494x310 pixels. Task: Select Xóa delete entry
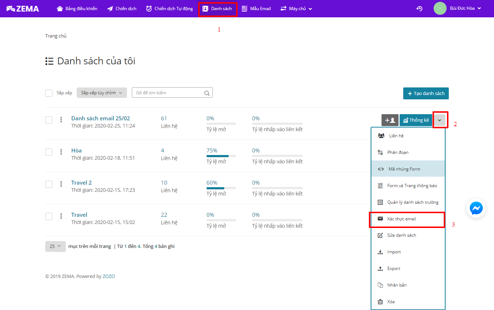408,302
